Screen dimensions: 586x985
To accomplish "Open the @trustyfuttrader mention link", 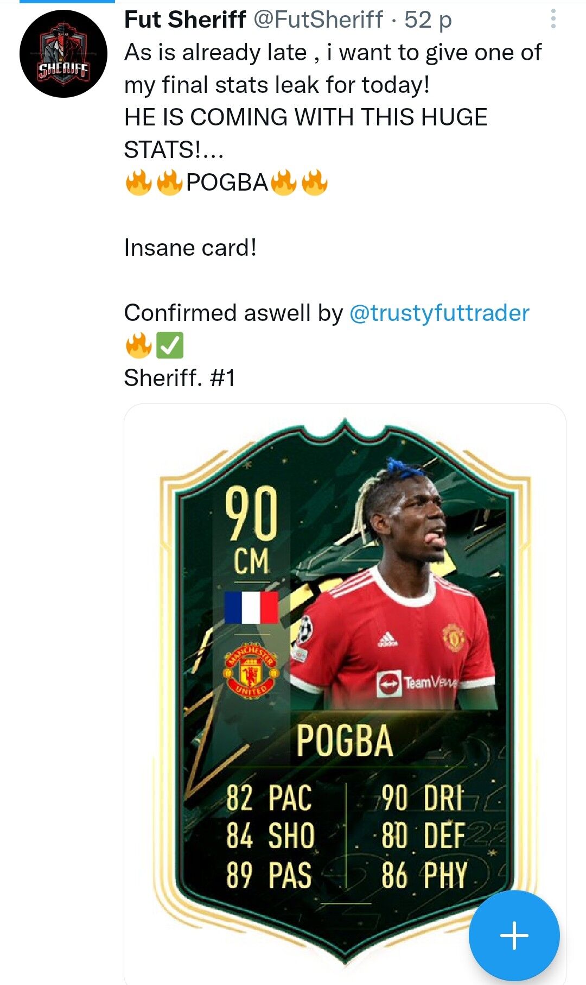I will click(x=439, y=313).
